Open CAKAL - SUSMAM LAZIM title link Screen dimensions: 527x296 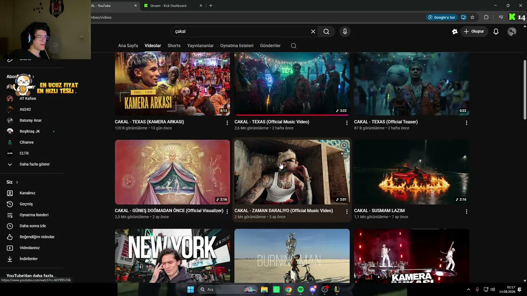379,210
